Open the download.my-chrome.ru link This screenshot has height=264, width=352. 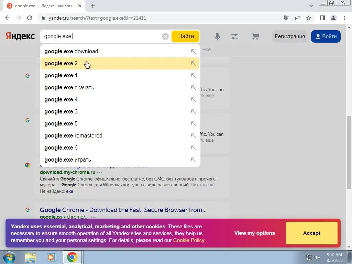tap(68, 172)
